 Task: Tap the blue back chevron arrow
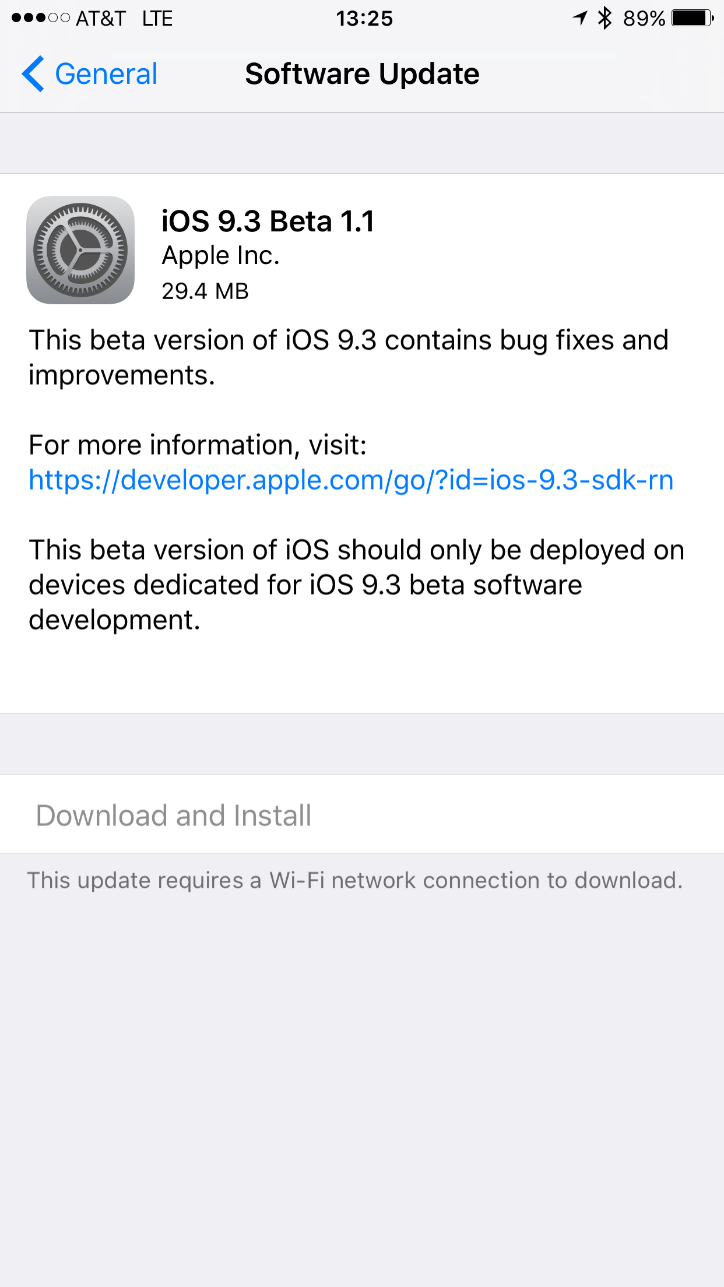[33, 74]
